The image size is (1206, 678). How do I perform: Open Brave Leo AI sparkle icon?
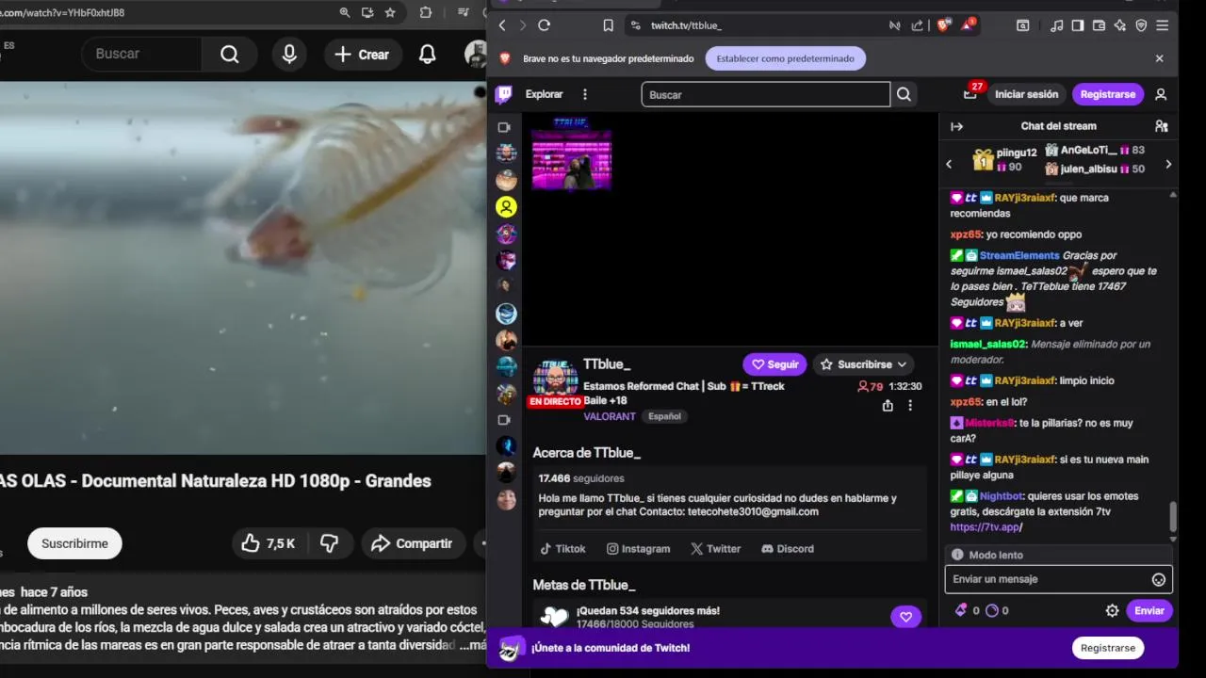click(1120, 25)
